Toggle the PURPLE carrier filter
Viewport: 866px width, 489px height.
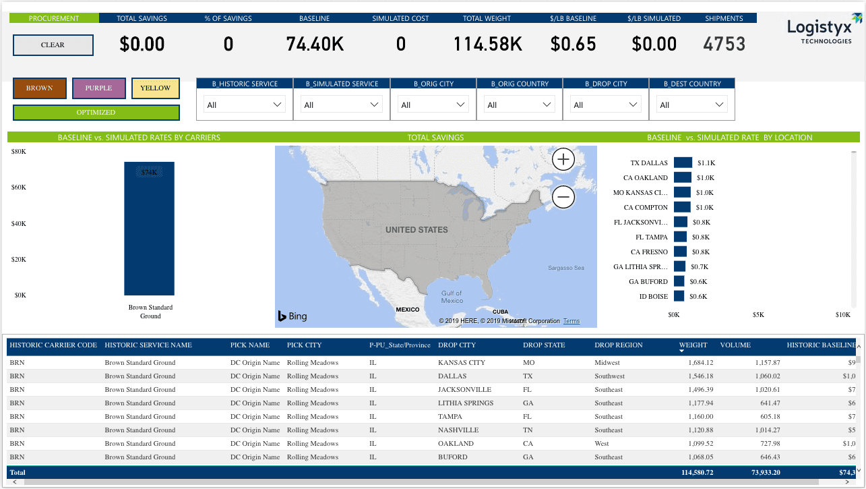click(98, 88)
